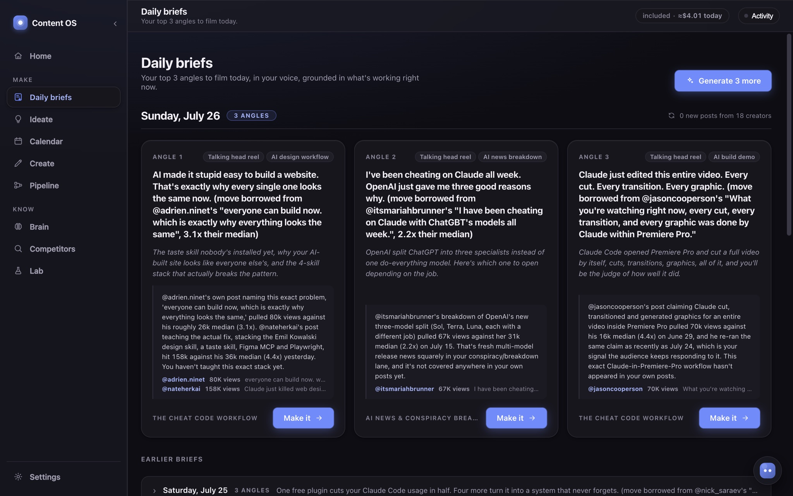The height and width of the screenshot is (496, 793).
Task: Select the Daily briefs icon in sidebar
Action: [x=18, y=97]
